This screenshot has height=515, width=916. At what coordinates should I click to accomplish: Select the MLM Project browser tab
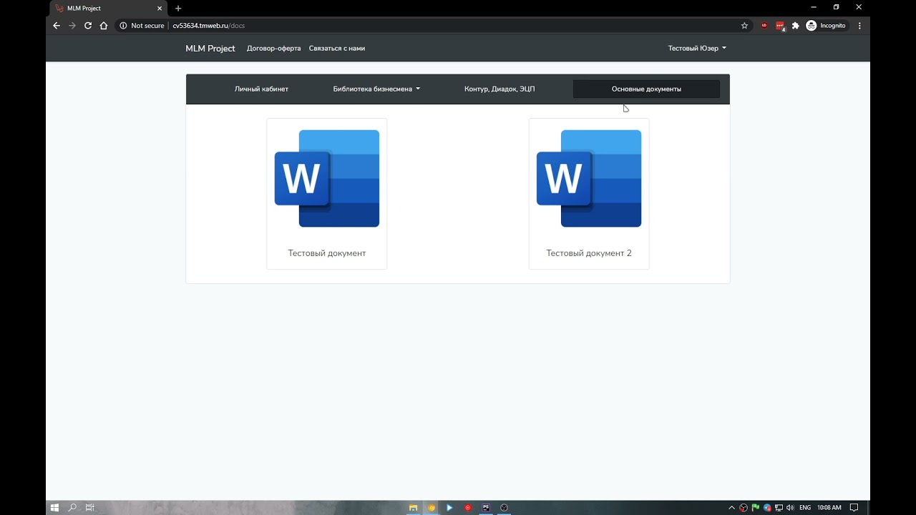pos(110,9)
